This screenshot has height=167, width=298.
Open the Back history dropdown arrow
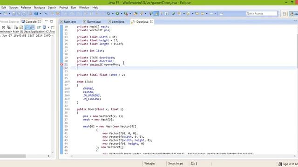coord(207,13)
